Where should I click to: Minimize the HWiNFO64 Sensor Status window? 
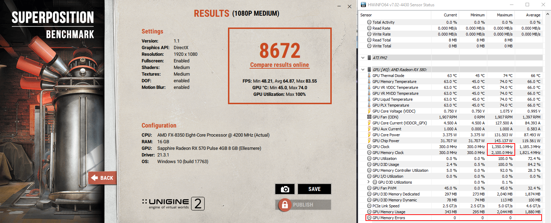(x=512, y=5)
